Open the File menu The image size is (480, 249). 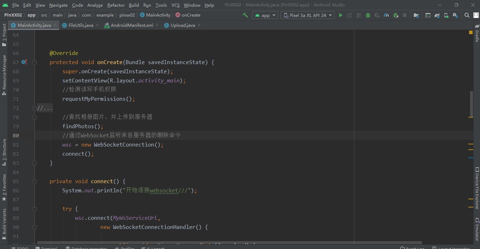(15, 5)
